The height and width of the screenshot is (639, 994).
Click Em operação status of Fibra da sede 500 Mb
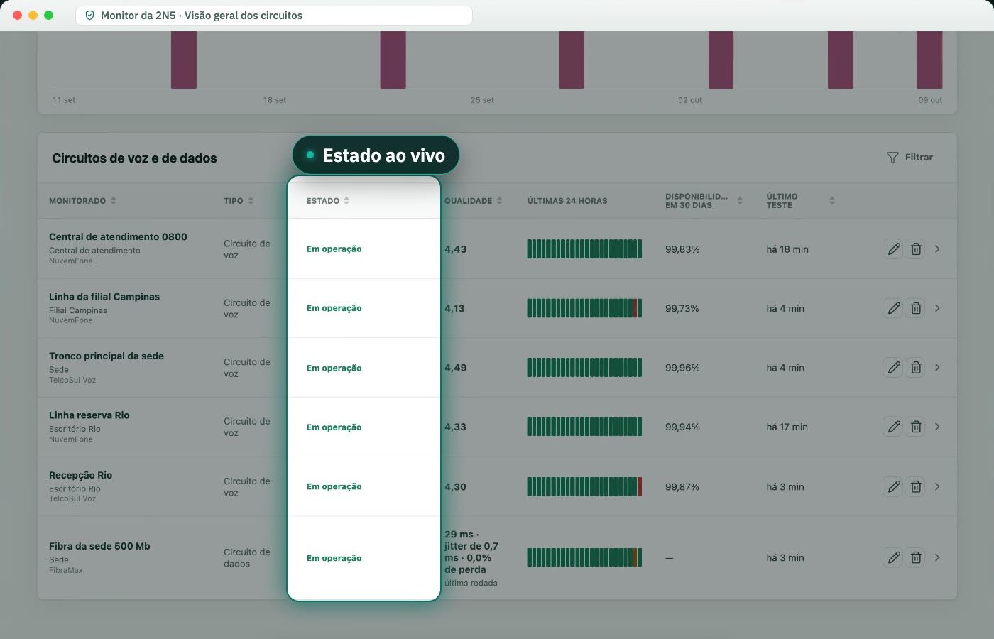pos(334,558)
